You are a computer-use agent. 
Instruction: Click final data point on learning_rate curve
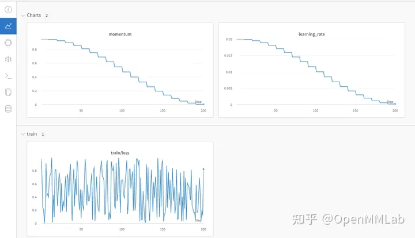tap(395, 104)
